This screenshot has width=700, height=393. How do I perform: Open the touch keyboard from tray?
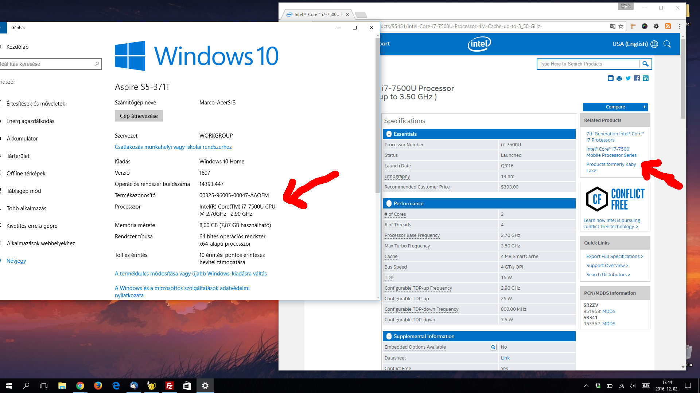click(x=646, y=386)
